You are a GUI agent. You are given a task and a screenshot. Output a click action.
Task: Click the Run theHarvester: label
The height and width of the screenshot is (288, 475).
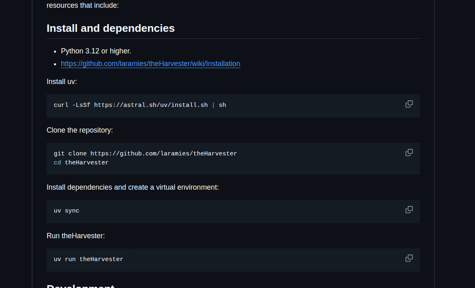[x=76, y=236]
